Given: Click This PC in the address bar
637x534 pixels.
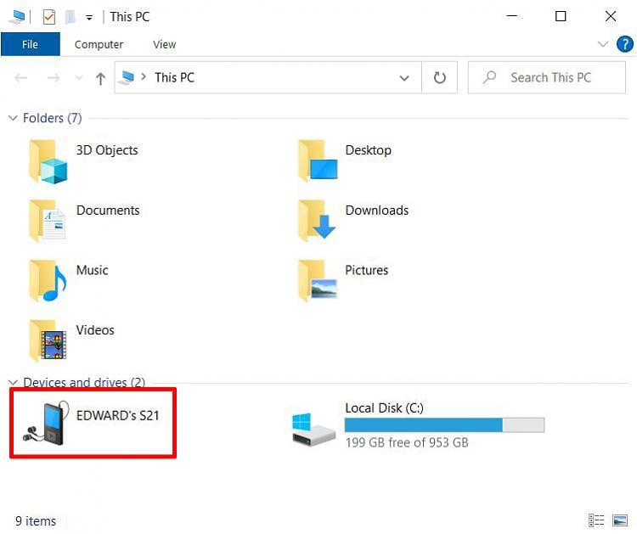Looking at the screenshot, I should click(x=175, y=77).
